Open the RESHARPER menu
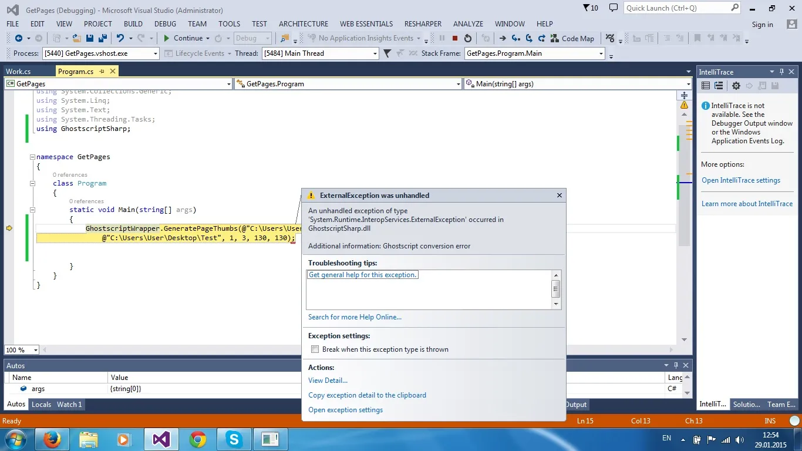 point(423,24)
